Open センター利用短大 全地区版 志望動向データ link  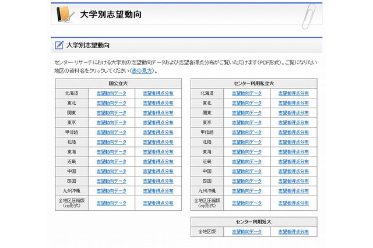(247, 232)
